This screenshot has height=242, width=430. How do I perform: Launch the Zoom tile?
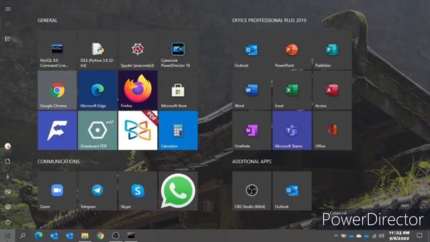57,191
